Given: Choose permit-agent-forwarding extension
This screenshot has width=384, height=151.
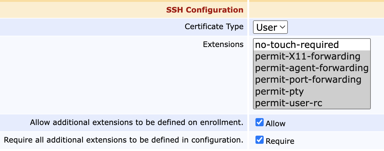Looking at the screenshot, I should (x=311, y=68).
